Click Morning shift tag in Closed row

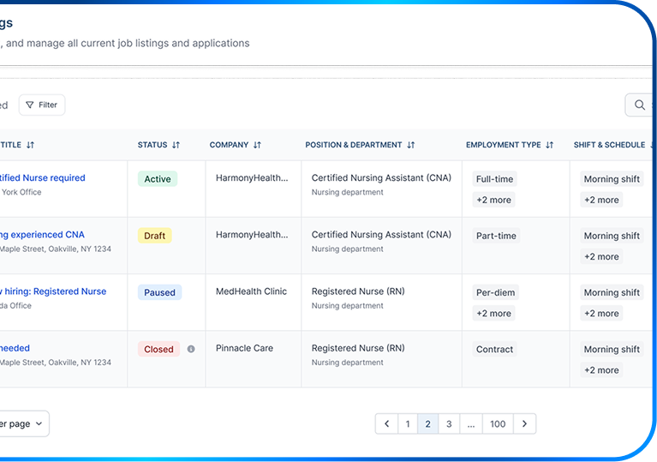pyautogui.click(x=612, y=349)
